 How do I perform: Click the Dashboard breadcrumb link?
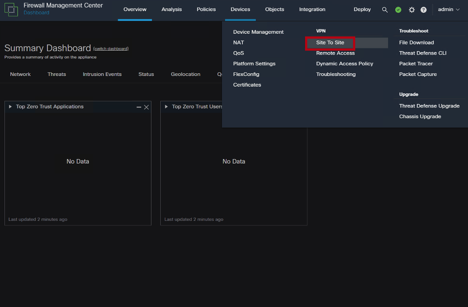click(x=36, y=13)
